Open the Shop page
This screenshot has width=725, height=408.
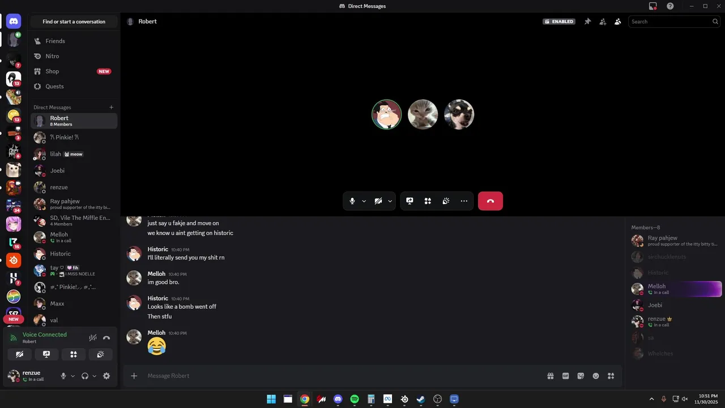click(74, 71)
